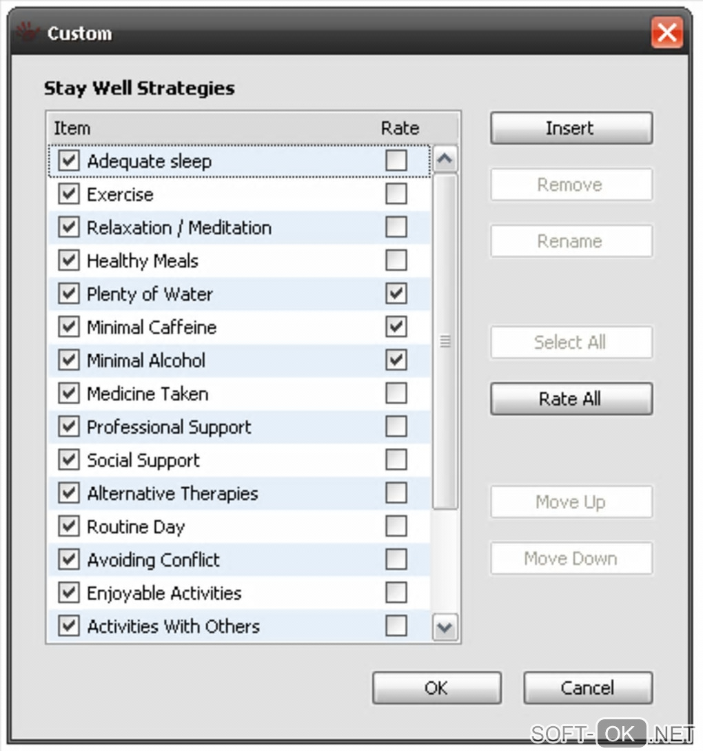Click the Rate column header
Image resolution: width=703 pixels, height=751 pixels.
click(x=400, y=128)
